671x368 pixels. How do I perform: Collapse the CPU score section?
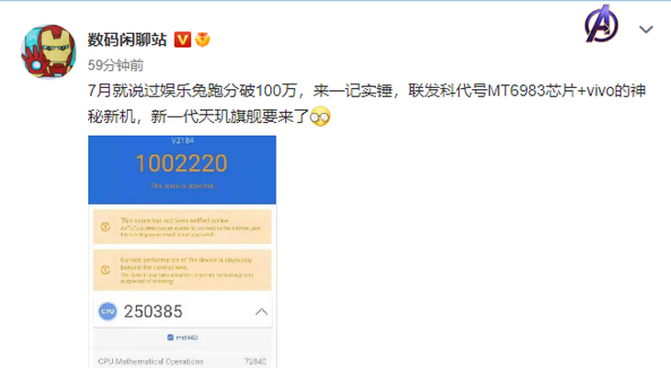click(261, 312)
